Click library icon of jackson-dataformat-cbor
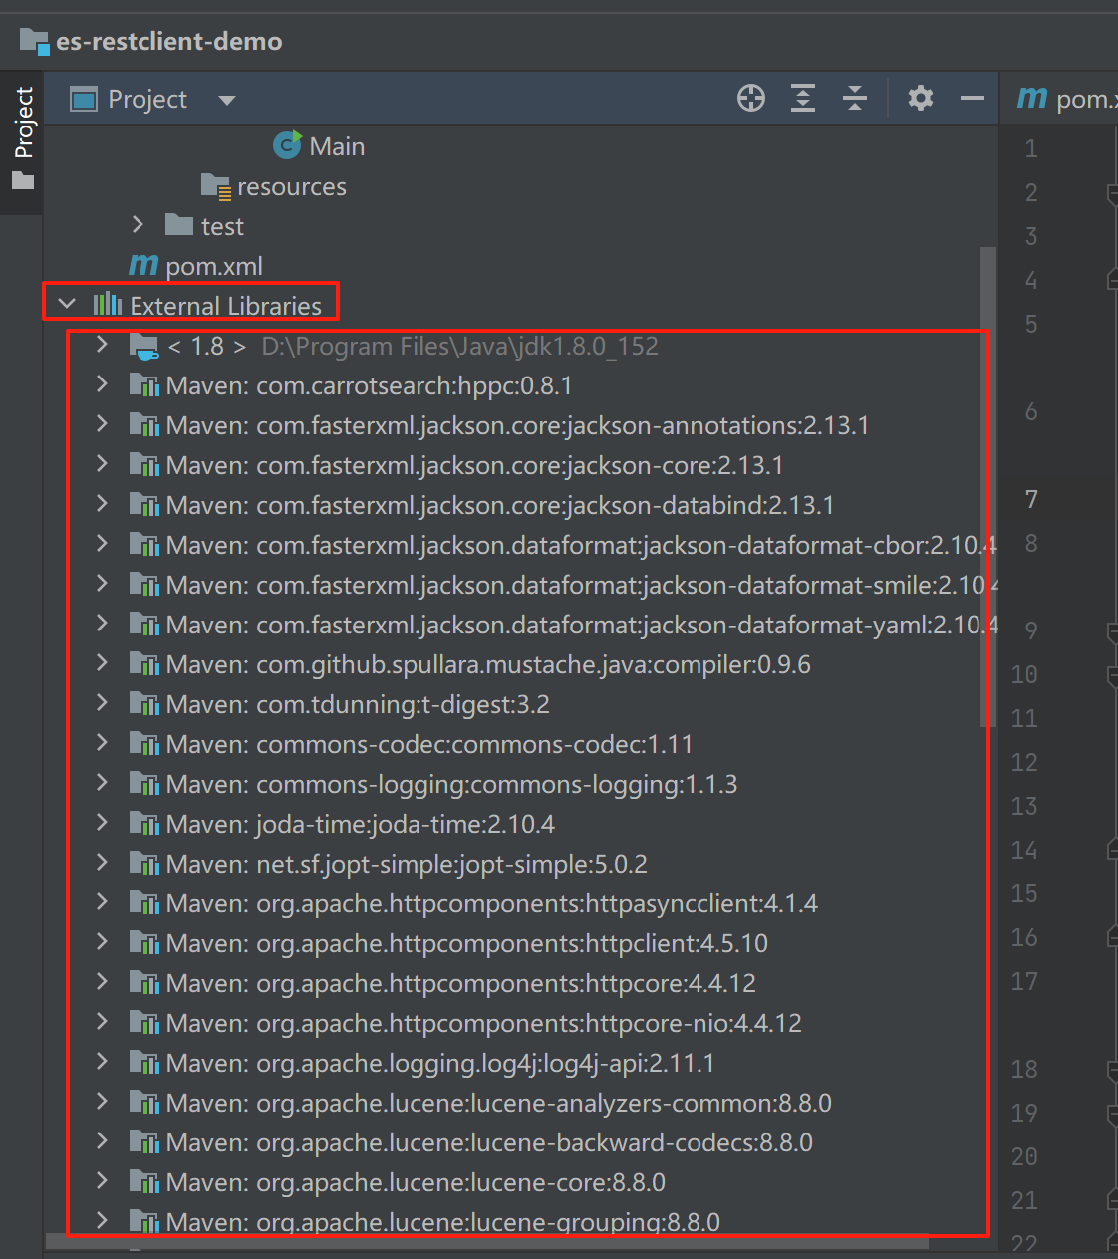1118x1259 pixels. click(x=144, y=545)
